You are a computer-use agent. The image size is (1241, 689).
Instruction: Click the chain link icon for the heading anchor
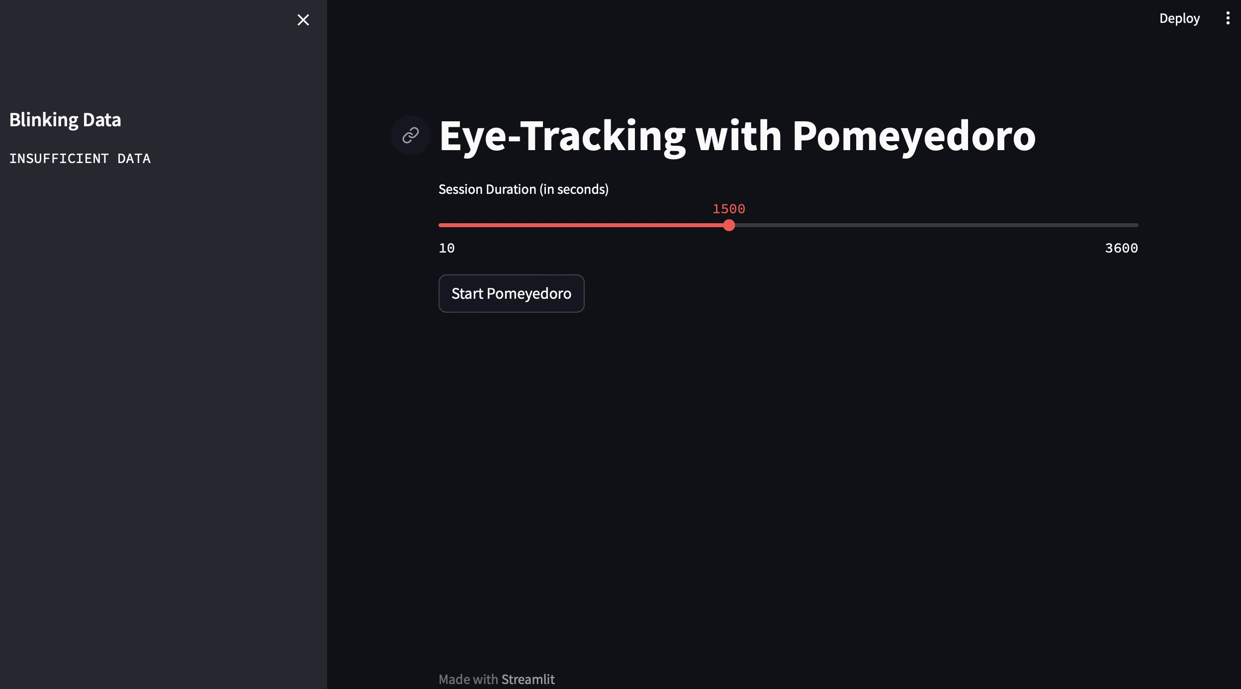click(410, 135)
